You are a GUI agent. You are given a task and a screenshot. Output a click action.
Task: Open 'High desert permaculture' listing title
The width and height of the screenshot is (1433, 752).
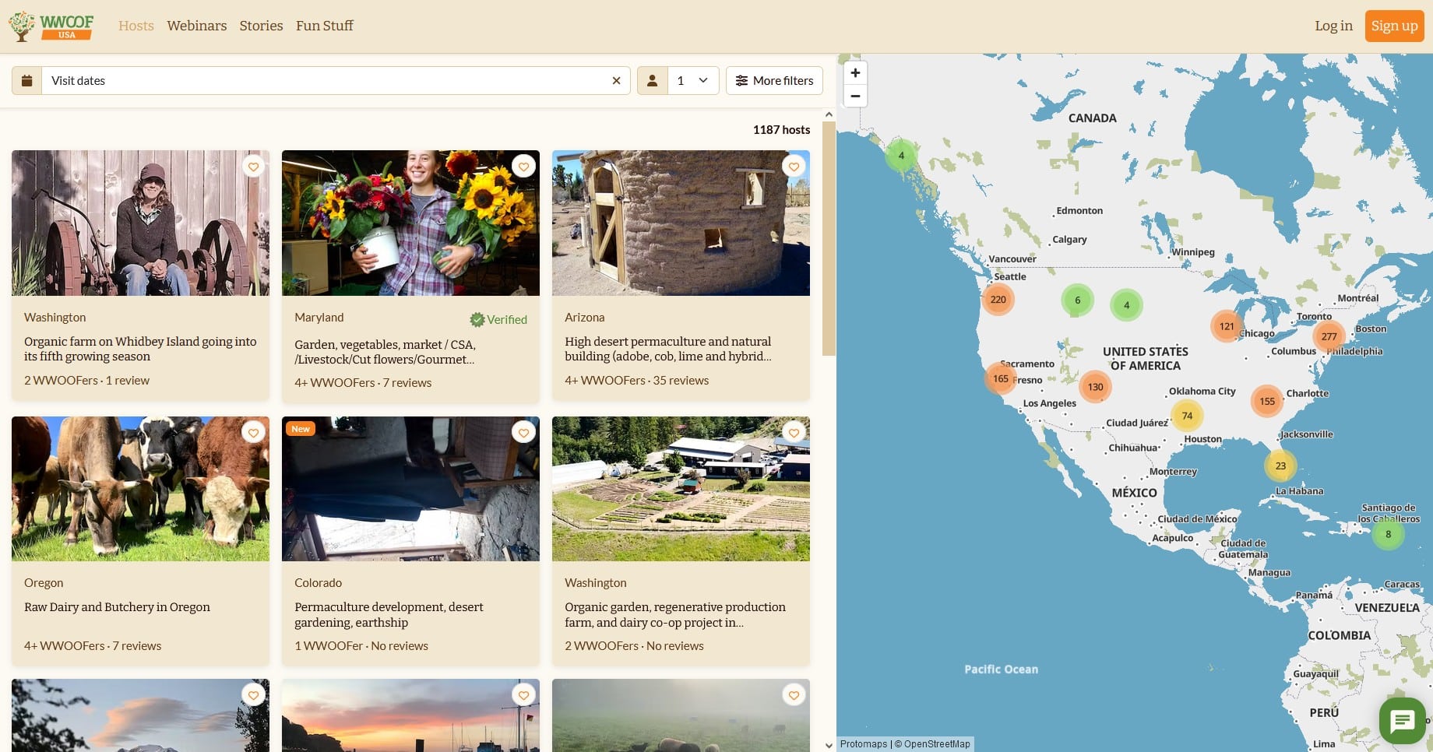[668, 349]
